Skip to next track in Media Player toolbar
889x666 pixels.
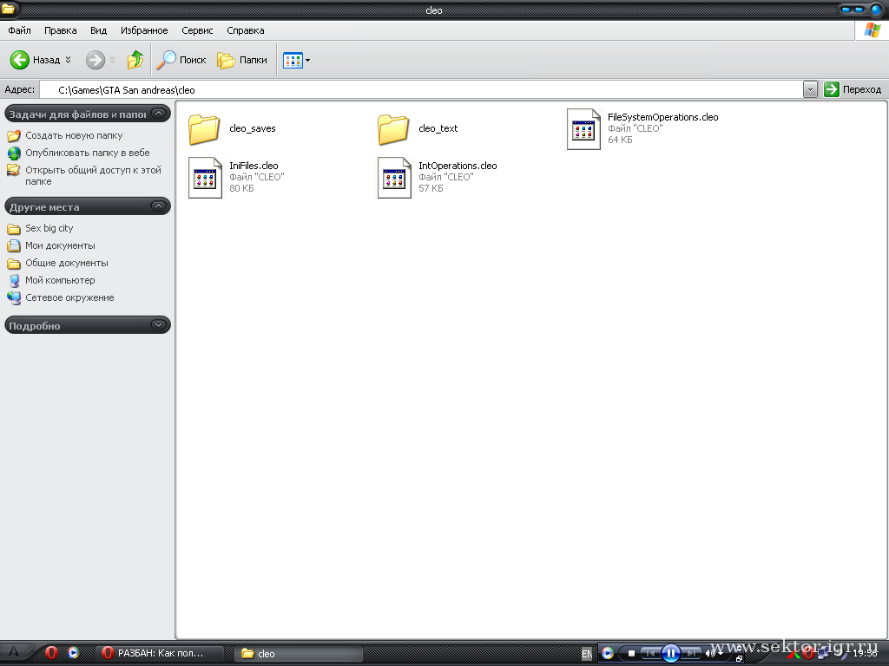(691, 654)
